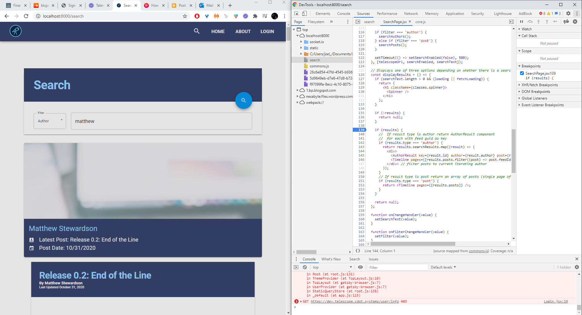Open the drawer three-dot menu beside Console
This screenshot has width=582, height=315.
[296, 259]
